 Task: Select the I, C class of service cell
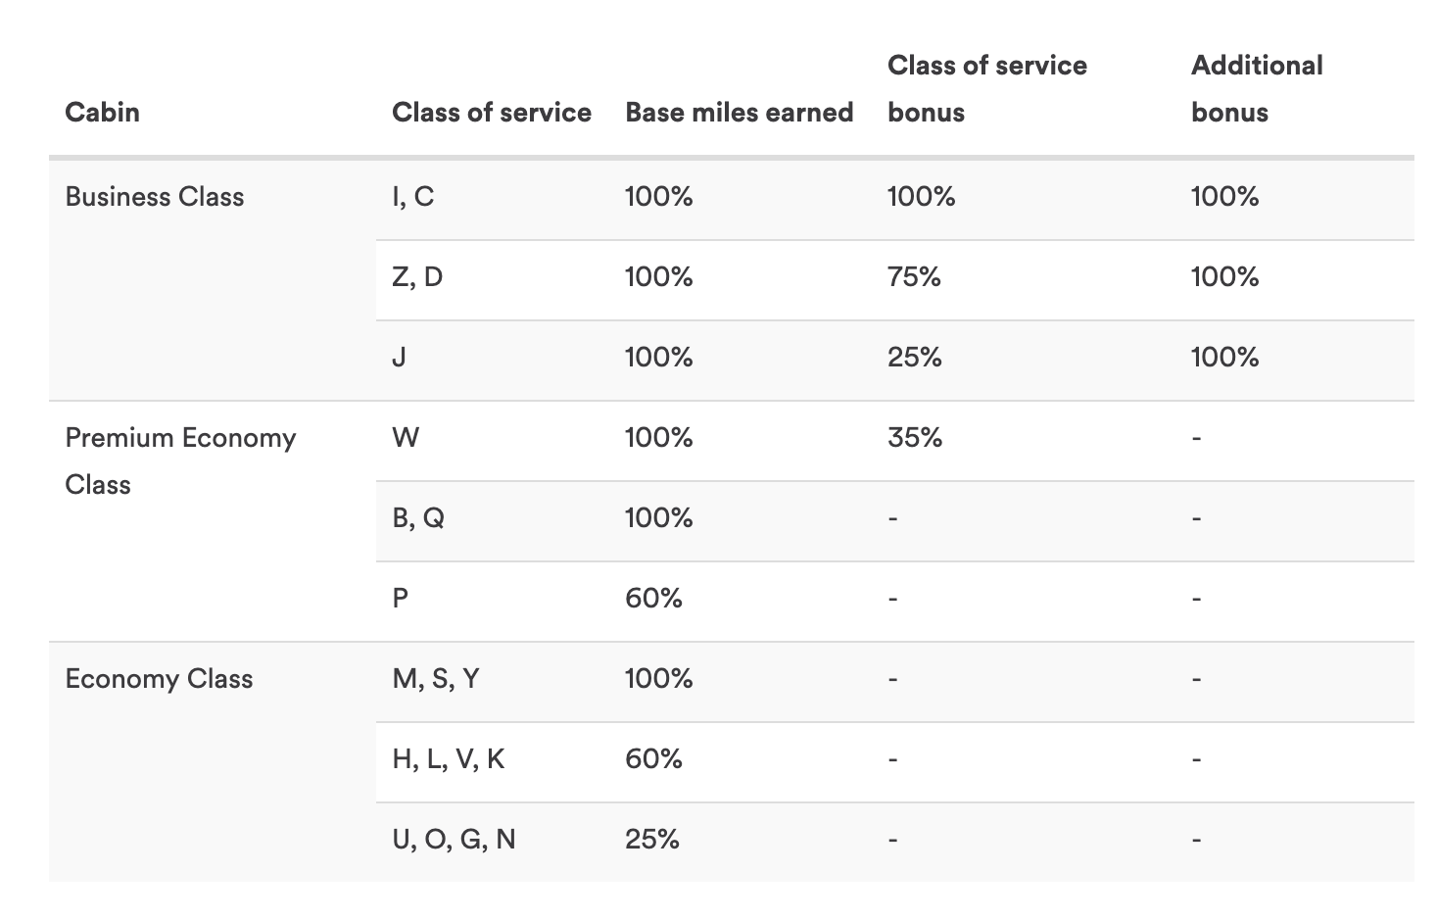point(412,197)
